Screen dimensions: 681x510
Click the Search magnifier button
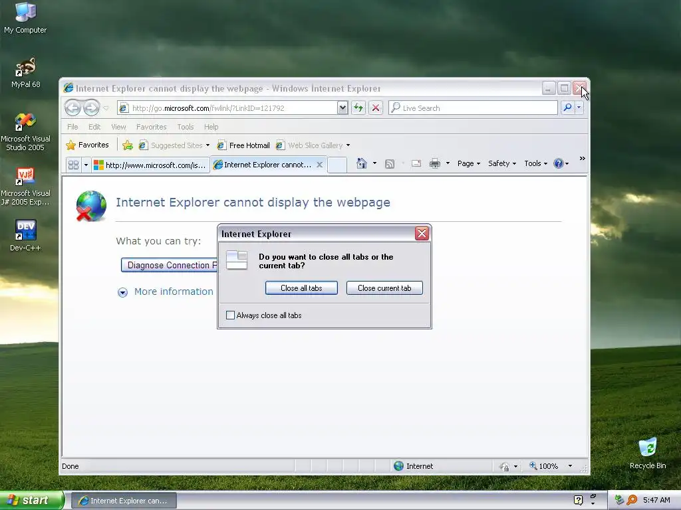pos(567,108)
